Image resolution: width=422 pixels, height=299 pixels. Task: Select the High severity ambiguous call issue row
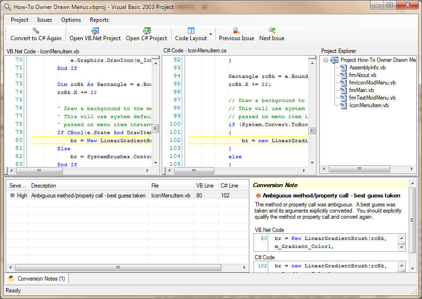coord(88,196)
